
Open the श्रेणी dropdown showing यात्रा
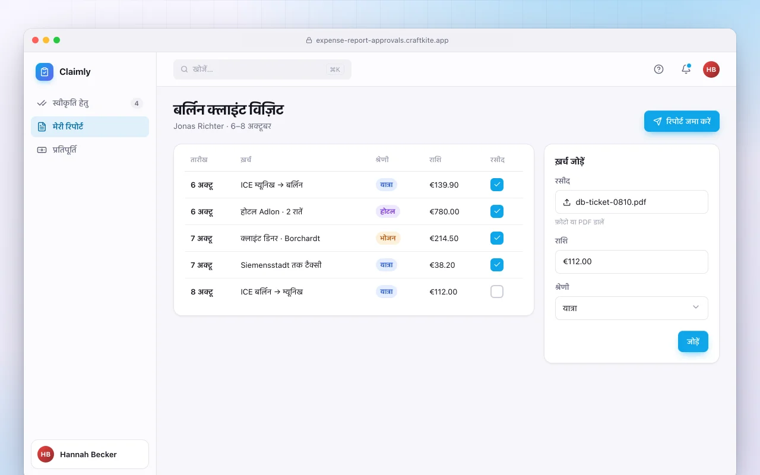pos(632,308)
